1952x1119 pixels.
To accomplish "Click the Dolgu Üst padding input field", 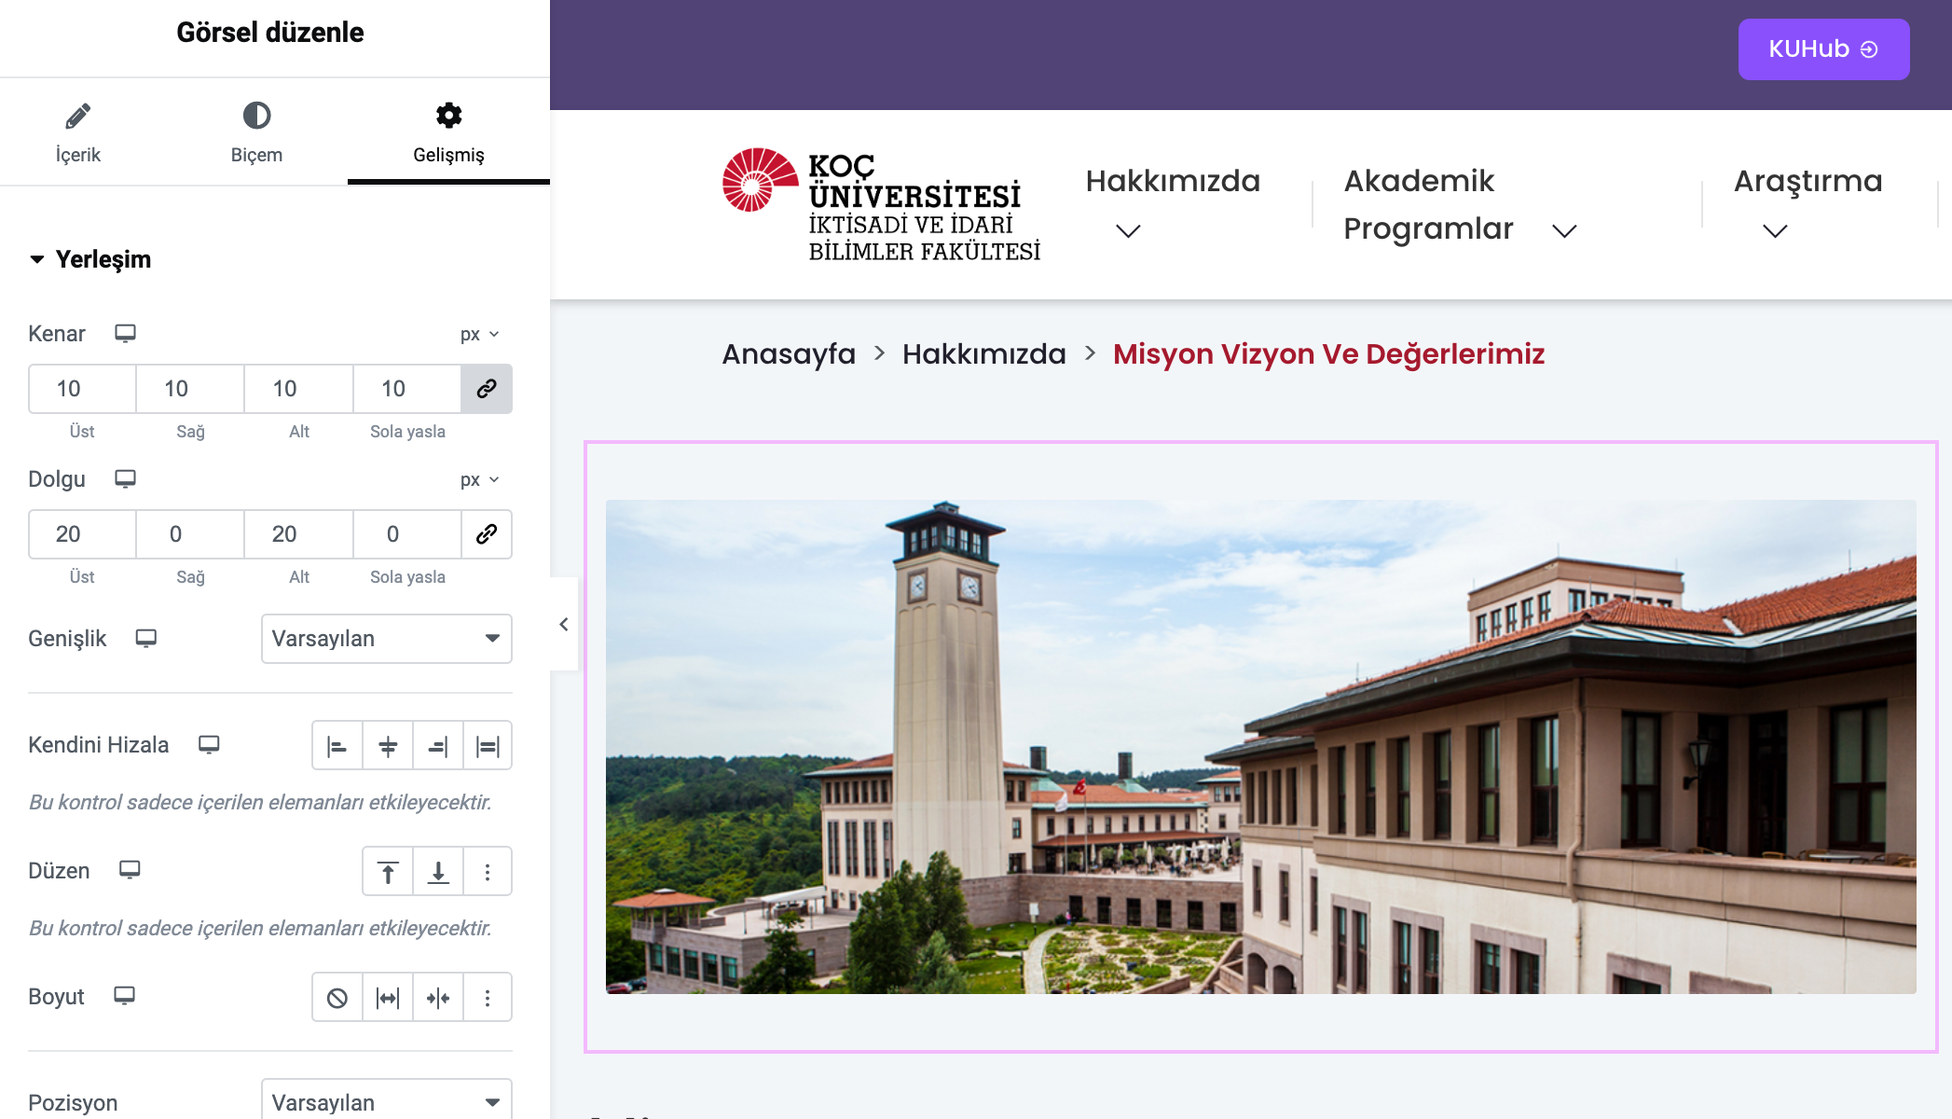I will point(82,534).
